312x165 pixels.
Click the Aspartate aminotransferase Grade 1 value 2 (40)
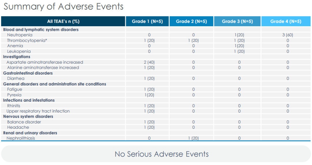point(149,62)
